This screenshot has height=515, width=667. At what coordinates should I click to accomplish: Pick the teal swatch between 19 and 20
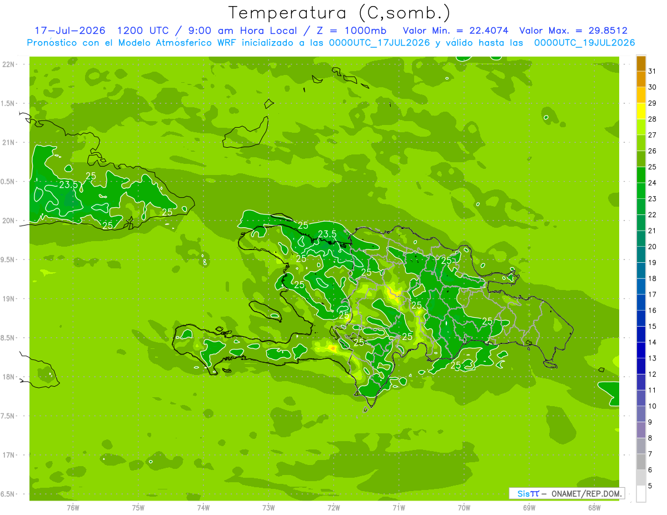[641, 255]
